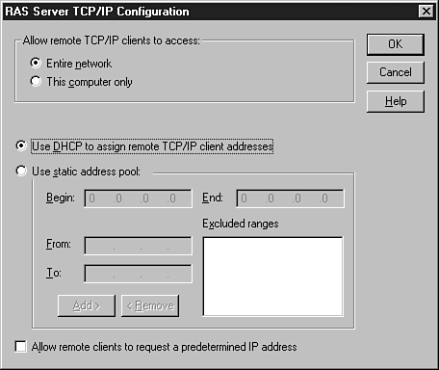Screen dimensions: 439x370
Task: Click the This computer only label
Action: pos(90,82)
